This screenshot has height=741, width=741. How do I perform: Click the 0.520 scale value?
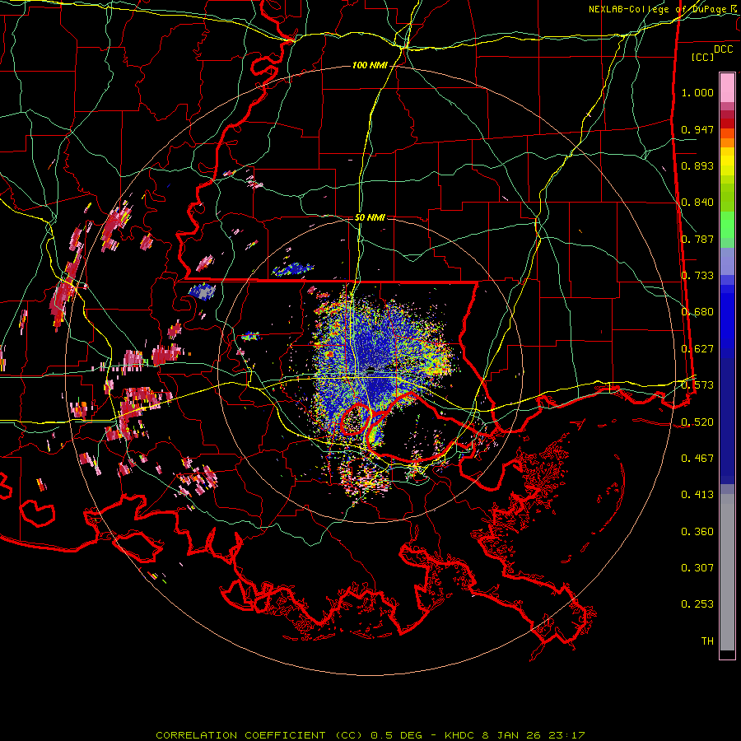pyautogui.click(x=697, y=422)
